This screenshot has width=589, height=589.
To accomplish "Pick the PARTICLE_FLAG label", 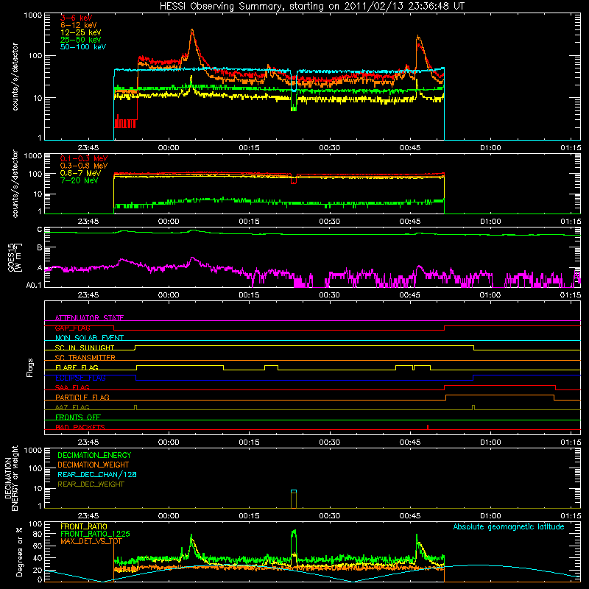I will click(82, 397).
